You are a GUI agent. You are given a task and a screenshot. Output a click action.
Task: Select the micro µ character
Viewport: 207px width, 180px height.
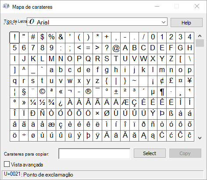pos(153,92)
